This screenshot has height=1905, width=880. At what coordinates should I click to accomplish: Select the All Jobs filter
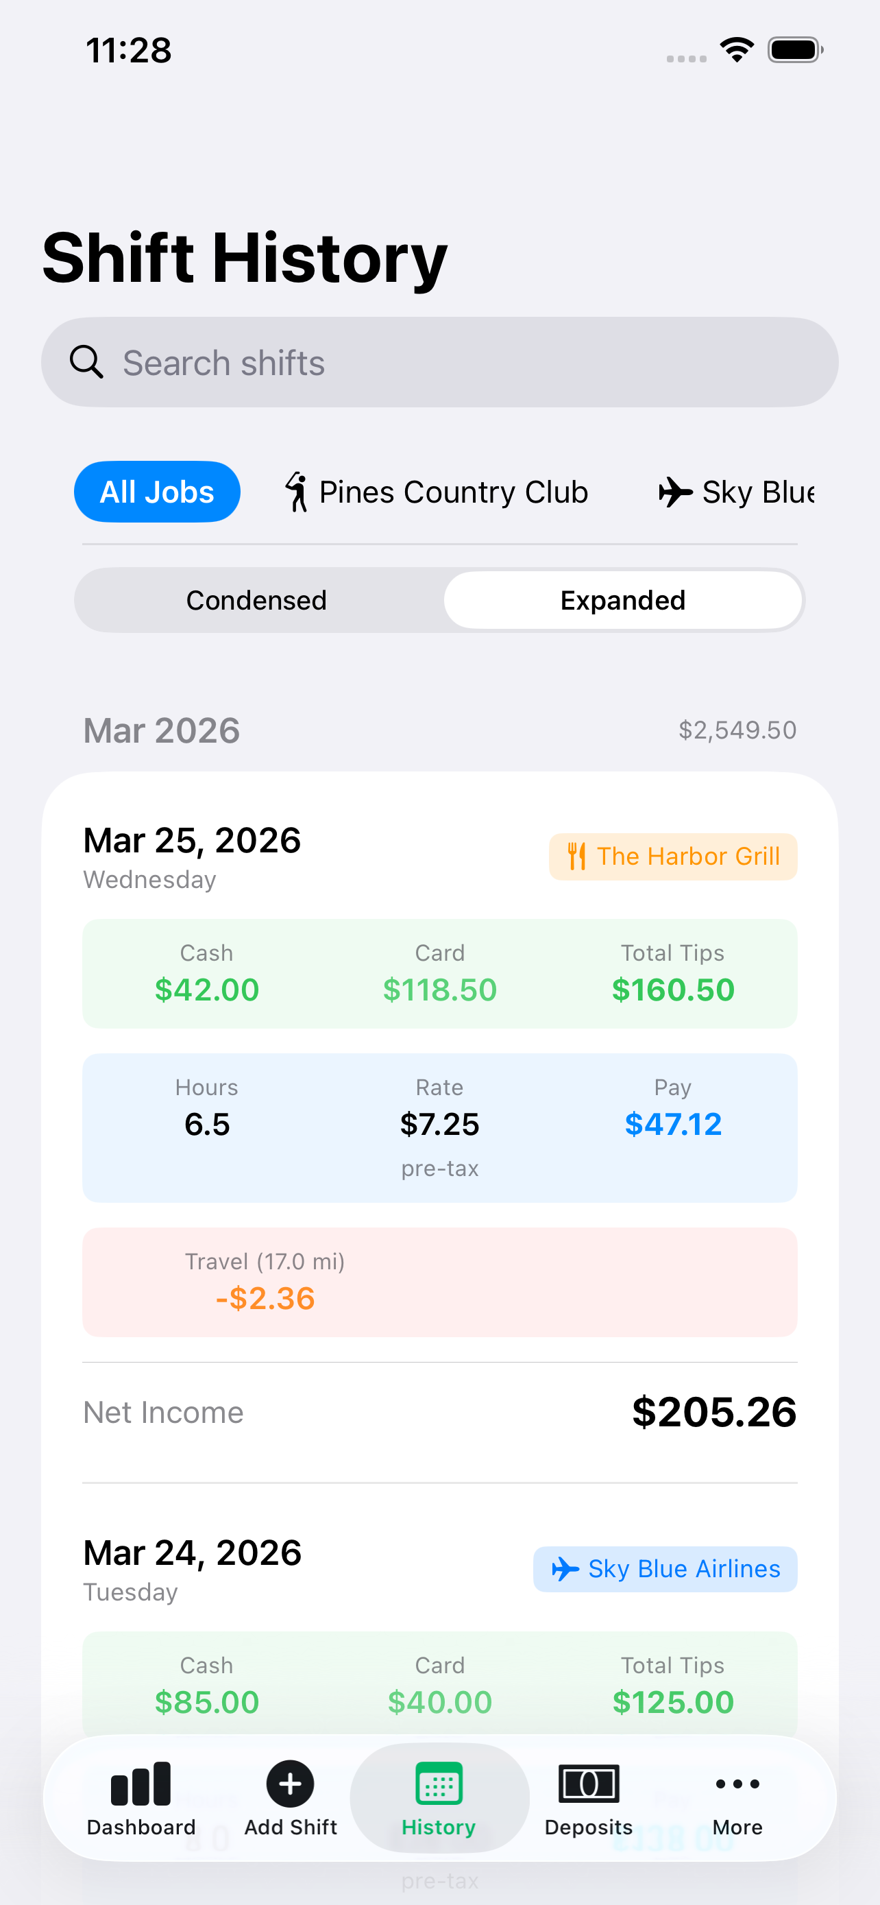[x=157, y=492]
